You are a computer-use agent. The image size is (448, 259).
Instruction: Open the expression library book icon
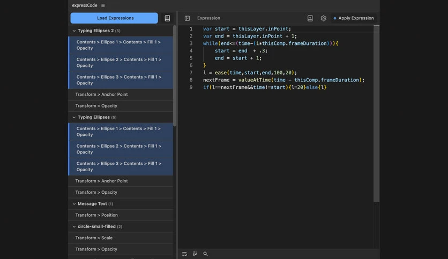click(x=167, y=18)
